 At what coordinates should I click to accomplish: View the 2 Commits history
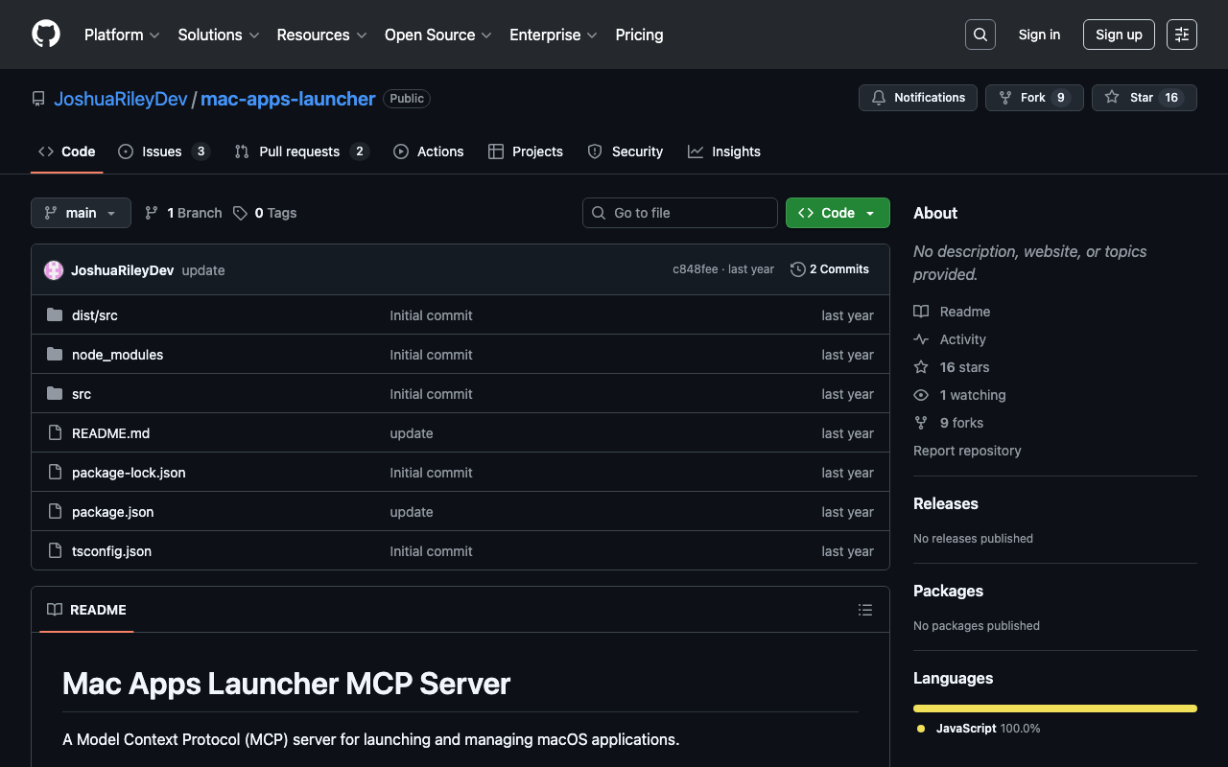(830, 269)
